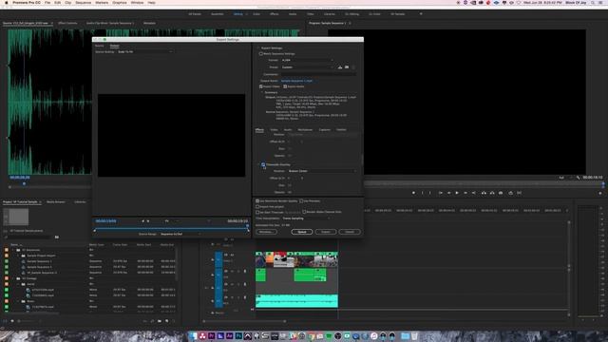This screenshot has width=608, height=342.
Task: Open Time Interpolation dropdown Frame Sampling
Action: (x=306, y=218)
